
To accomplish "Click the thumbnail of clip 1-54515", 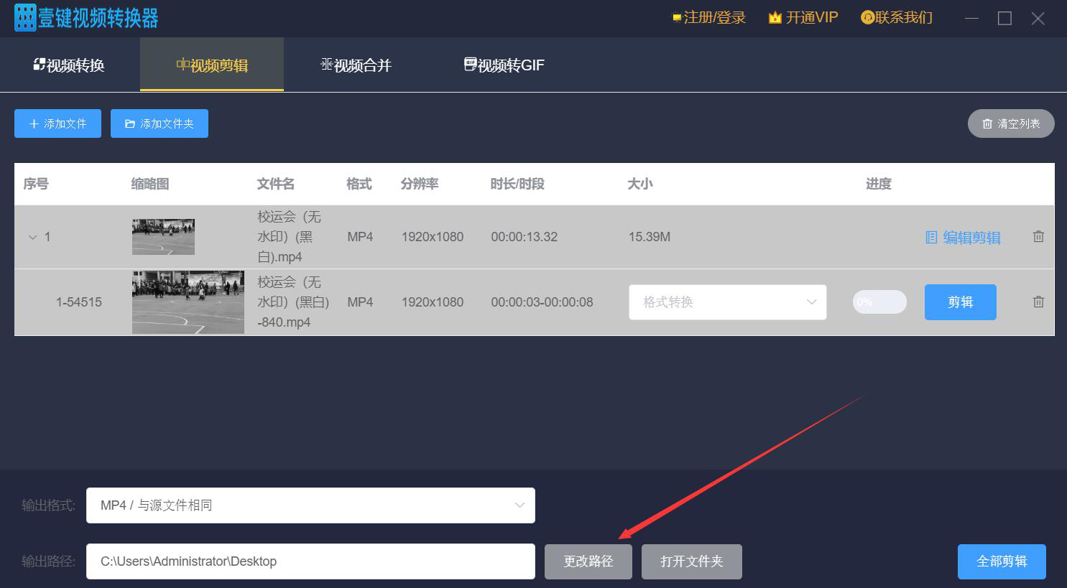I will [188, 302].
